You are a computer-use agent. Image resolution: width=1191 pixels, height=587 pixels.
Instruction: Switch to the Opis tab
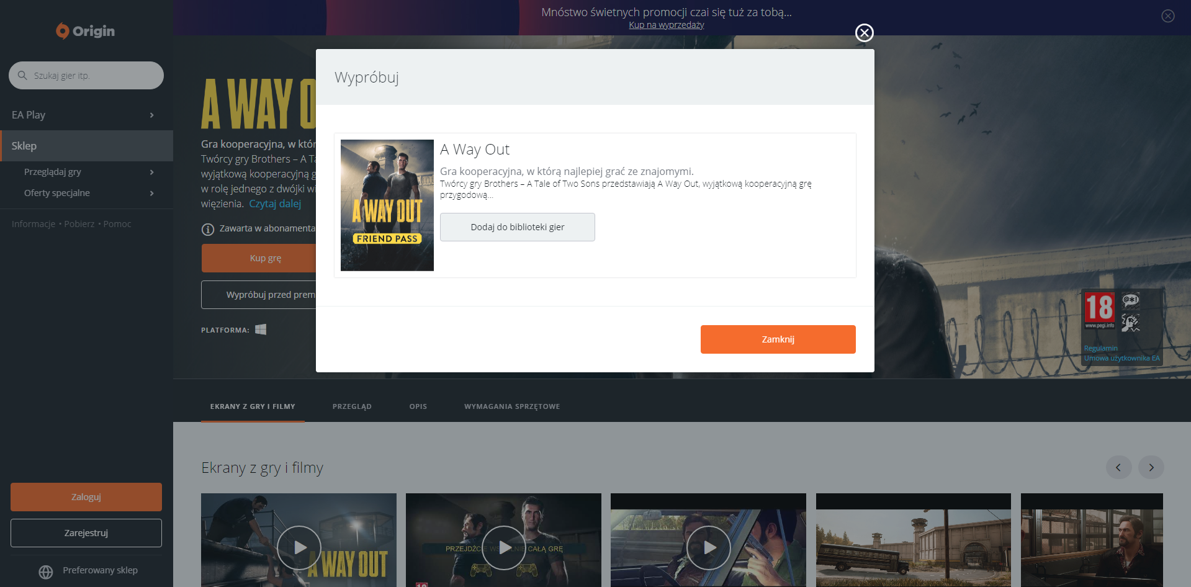coord(418,406)
